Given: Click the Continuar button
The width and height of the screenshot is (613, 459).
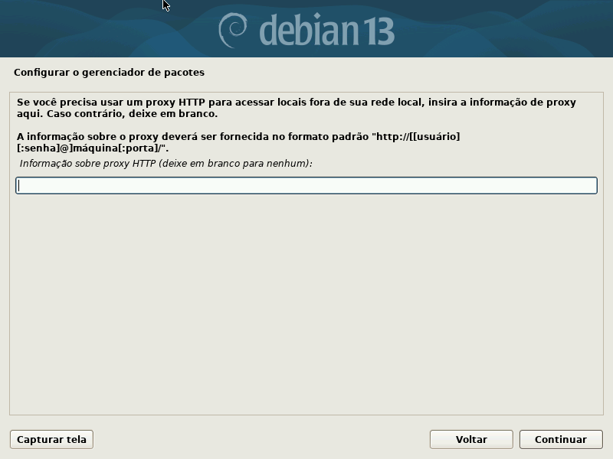Looking at the screenshot, I should pyautogui.click(x=561, y=439).
